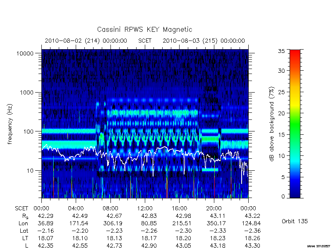Select start timestamp "2010-08-02 (214) 00:00:00"
The width and height of the screenshot is (331, 248).
[x=86, y=41]
